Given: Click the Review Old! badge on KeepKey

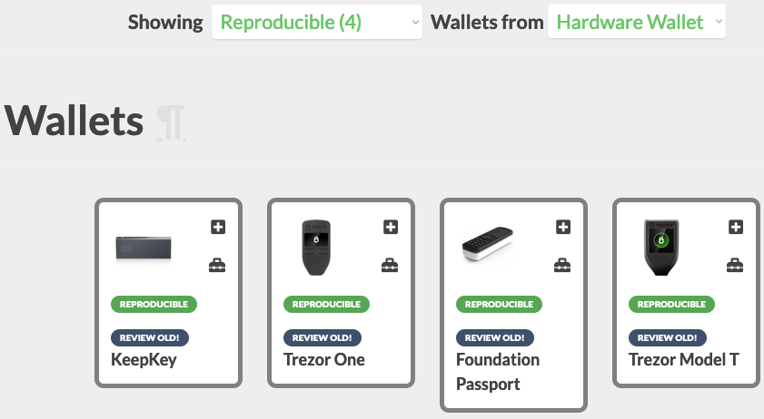Looking at the screenshot, I should (150, 337).
